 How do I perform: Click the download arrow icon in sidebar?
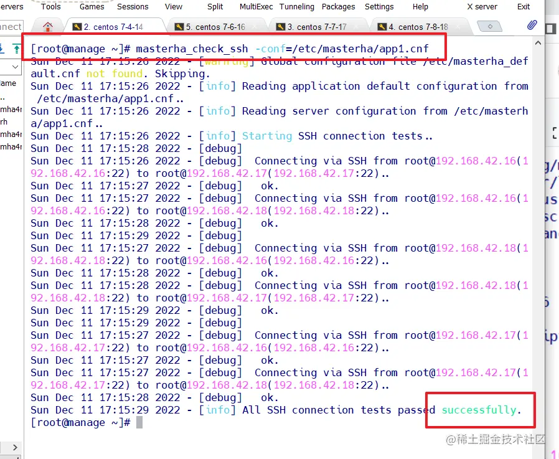coord(2,49)
